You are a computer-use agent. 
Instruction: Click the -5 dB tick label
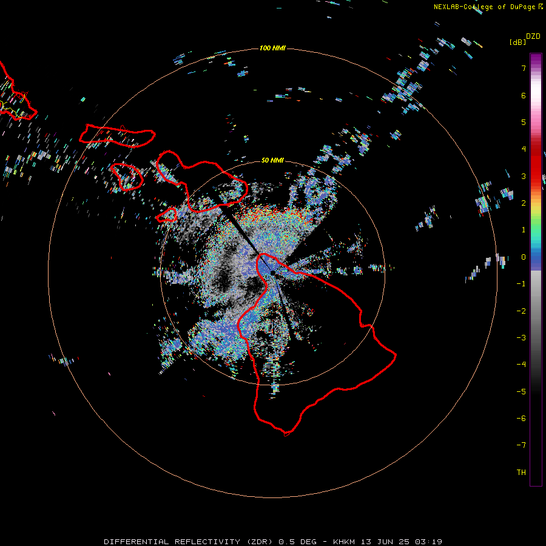click(x=521, y=392)
